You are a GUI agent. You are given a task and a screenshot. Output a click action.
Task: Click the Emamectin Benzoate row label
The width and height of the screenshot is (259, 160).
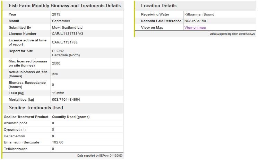point(21,142)
